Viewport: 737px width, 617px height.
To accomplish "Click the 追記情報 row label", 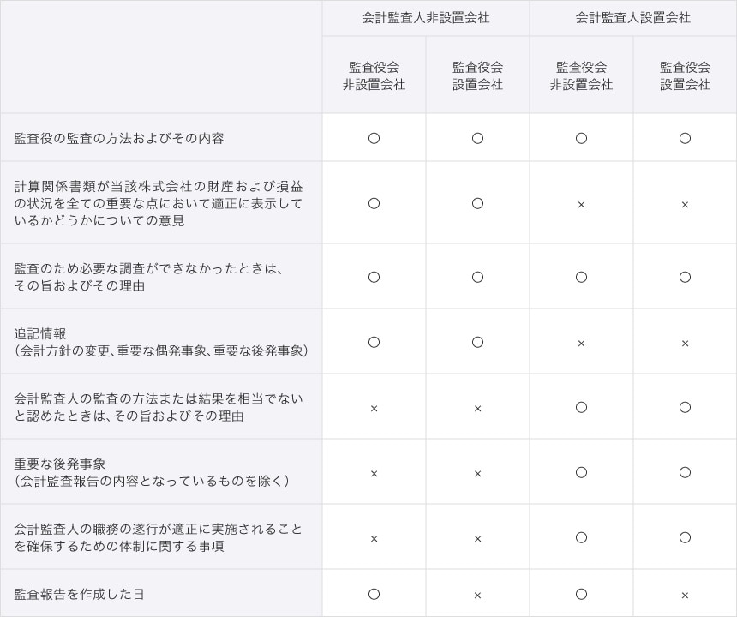I will (x=40, y=333).
